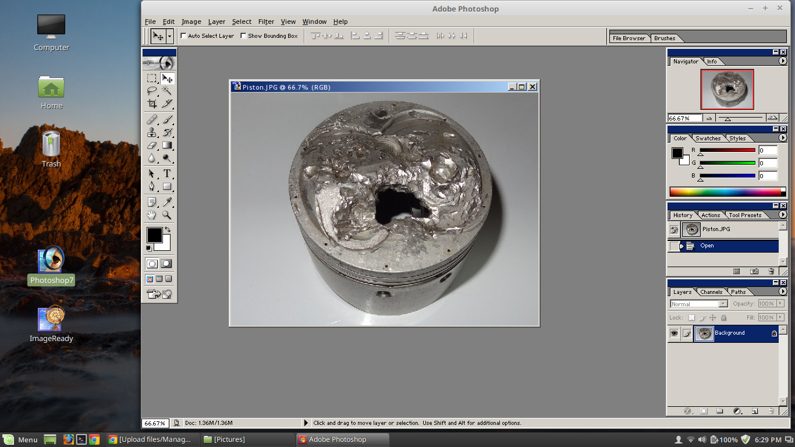Create new layer button in Layers panel

[x=755, y=411]
